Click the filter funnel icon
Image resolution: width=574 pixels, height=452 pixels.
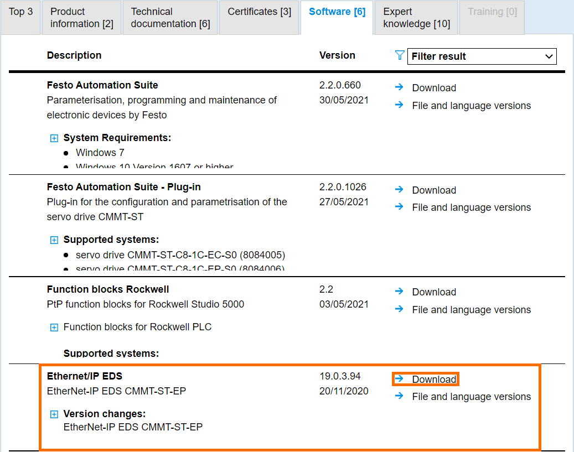coord(400,56)
